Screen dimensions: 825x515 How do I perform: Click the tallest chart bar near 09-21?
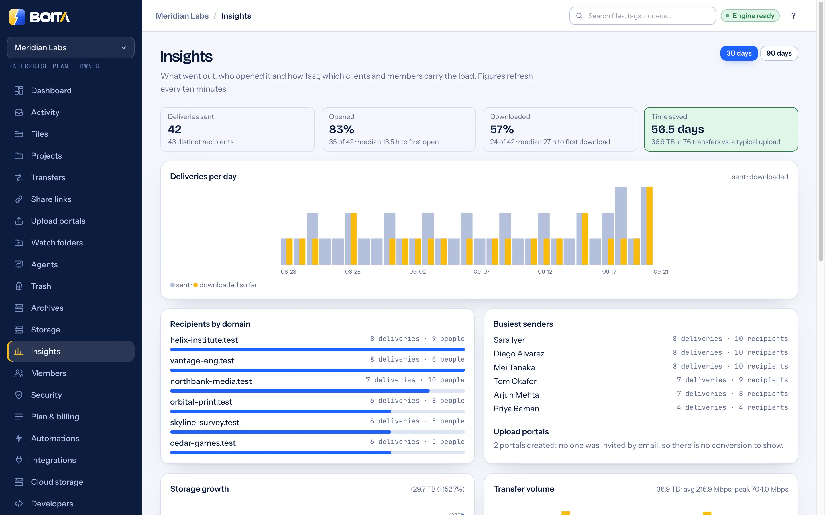point(649,225)
